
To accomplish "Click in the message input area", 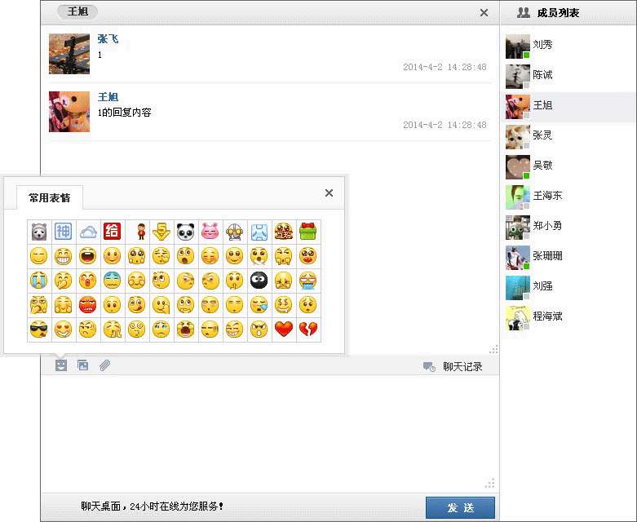I will coord(269,432).
